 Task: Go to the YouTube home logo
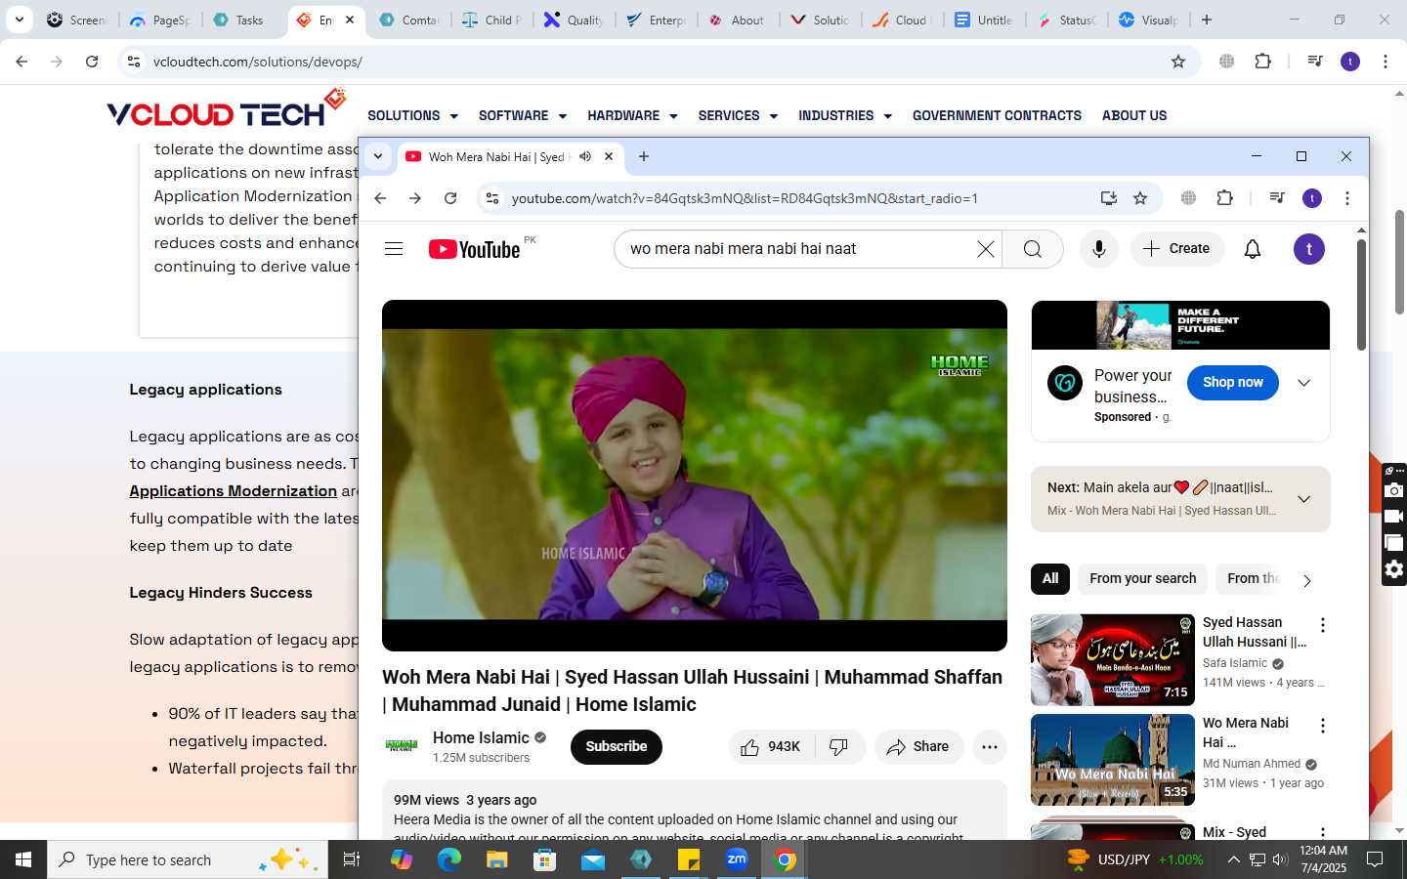coord(475,249)
